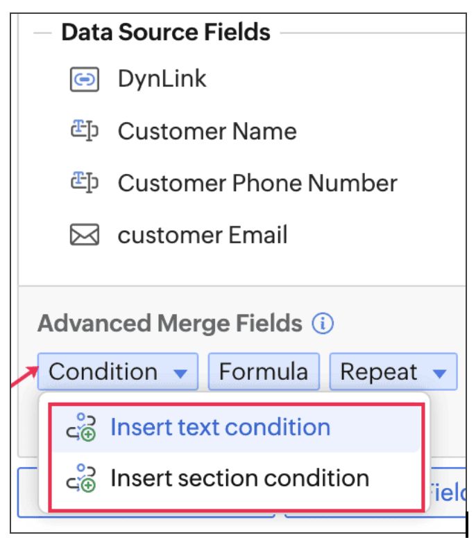Image resolution: width=476 pixels, height=542 pixels.
Task: Select the Customer Phone Number field
Action: tap(257, 183)
